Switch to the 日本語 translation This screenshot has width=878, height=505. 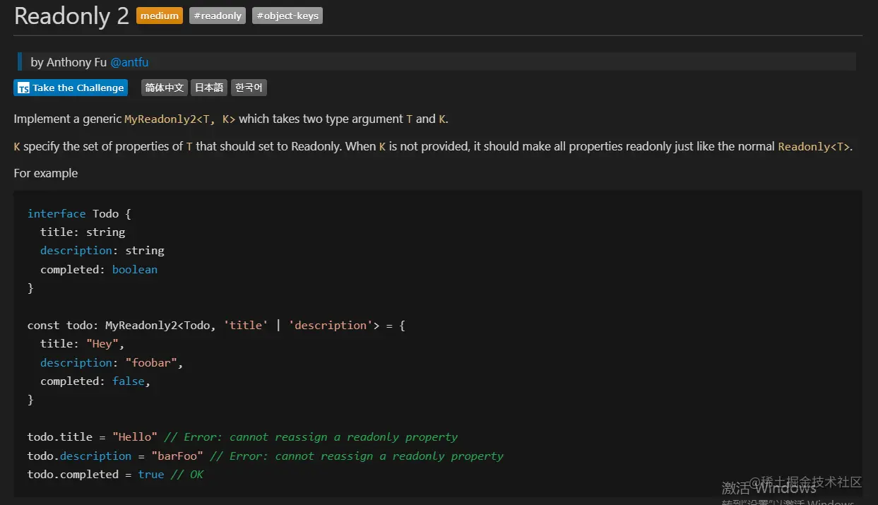coord(209,88)
